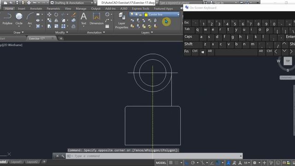Select the Trim tool icon
Viewport: 295px width, 166px height.
tap(63, 14)
